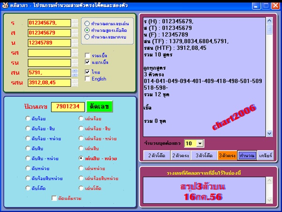
Task: Switch to the 3 ตัวโต๊ด tab button
Action: pyautogui.click(x=204, y=155)
